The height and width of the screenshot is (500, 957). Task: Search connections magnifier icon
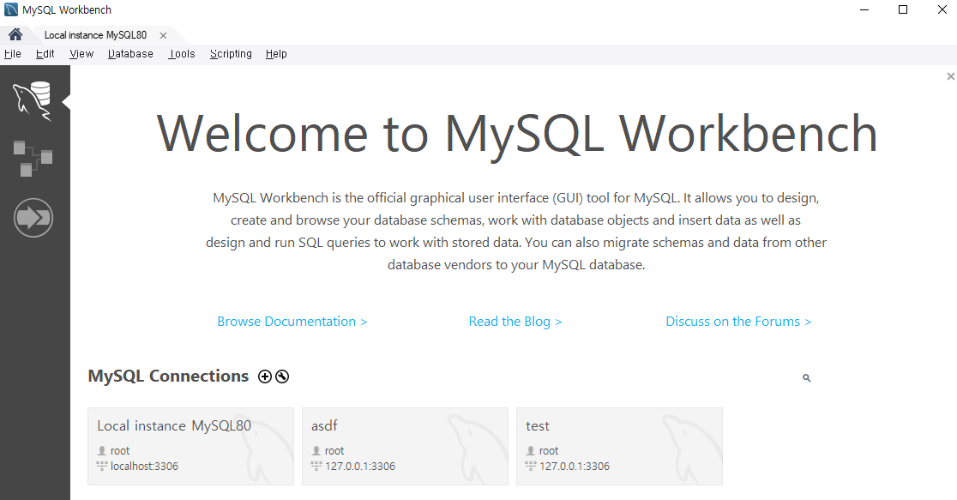(806, 378)
